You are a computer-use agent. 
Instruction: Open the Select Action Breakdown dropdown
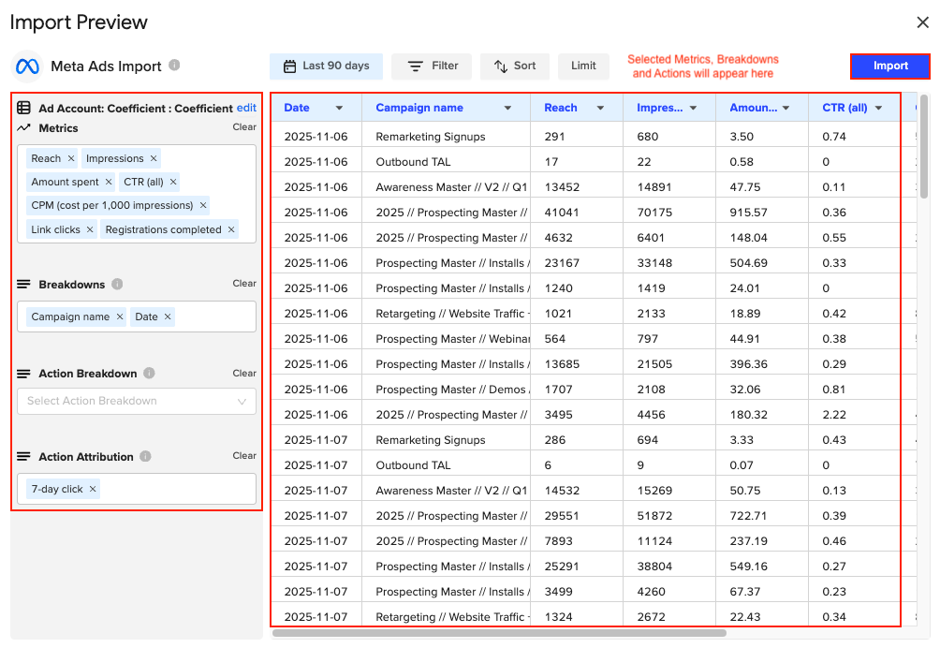pyautogui.click(x=136, y=400)
